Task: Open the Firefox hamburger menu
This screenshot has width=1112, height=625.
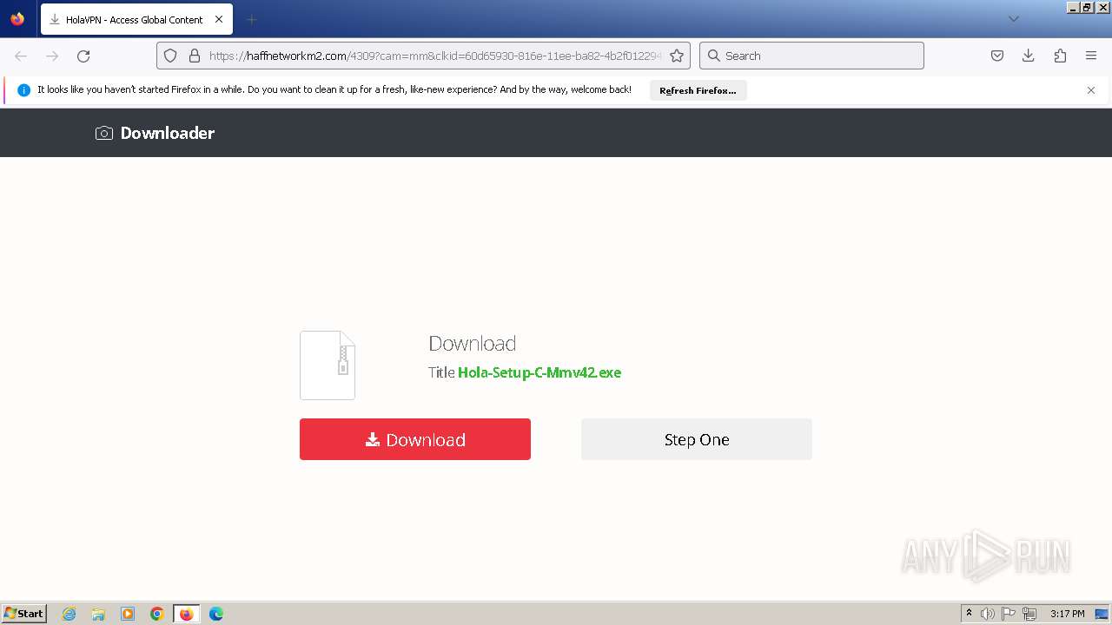Action: (x=1091, y=56)
